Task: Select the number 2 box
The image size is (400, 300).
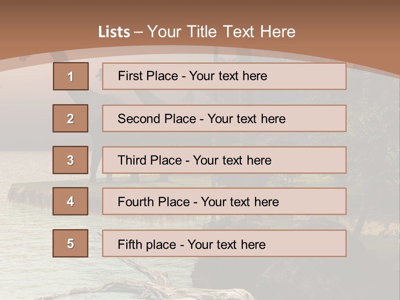Action: point(70,118)
